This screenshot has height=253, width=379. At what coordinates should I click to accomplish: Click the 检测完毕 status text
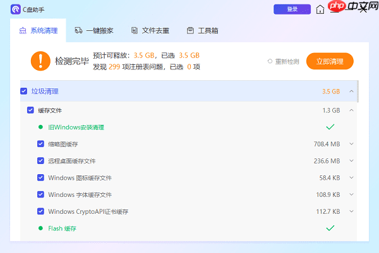tap(72, 61)
